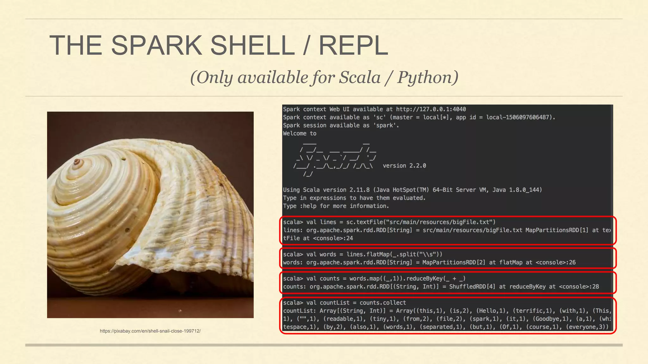Screen dimensions: 648x364
Task: Click the 'Type in expressions to have them evaluated' line
Action: coord(354,198)
